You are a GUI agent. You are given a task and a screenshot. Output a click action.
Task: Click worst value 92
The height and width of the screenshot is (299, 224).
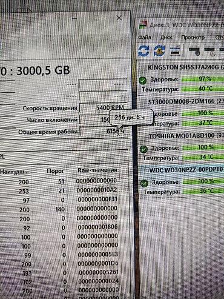coord(27,229)
